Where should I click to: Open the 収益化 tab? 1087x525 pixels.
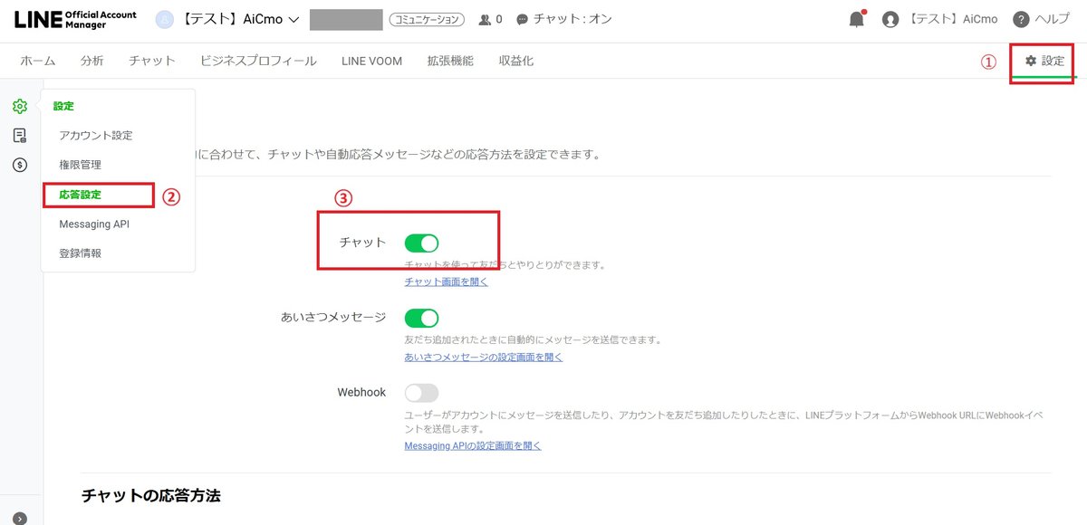[x=516, y=61]
